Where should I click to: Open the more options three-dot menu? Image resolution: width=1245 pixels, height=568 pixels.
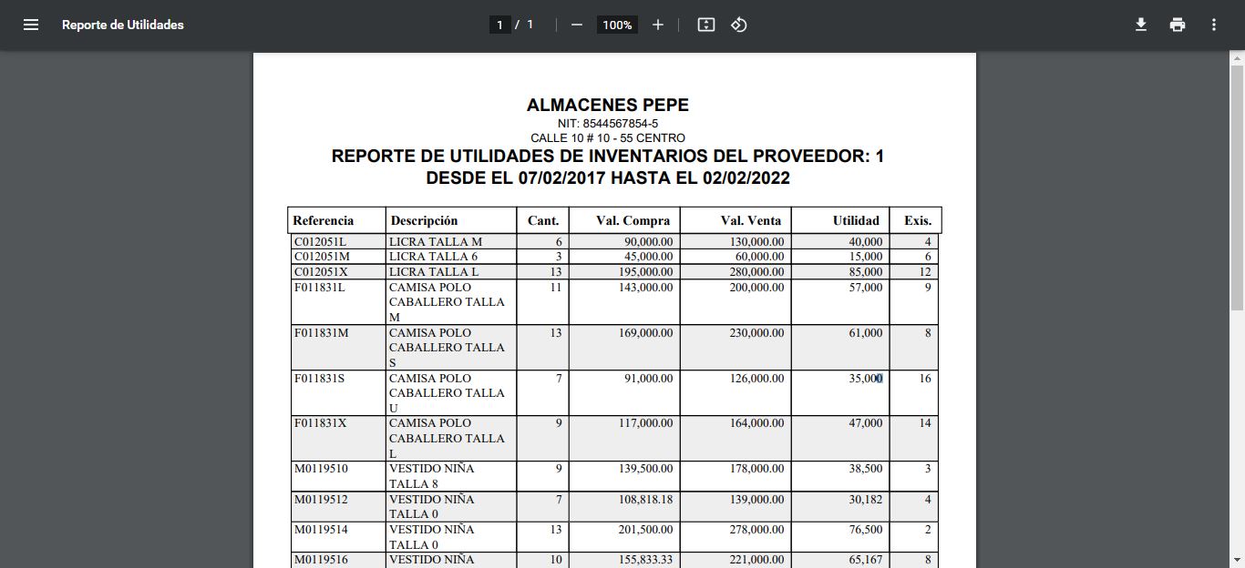click(x=1213, y=25)
